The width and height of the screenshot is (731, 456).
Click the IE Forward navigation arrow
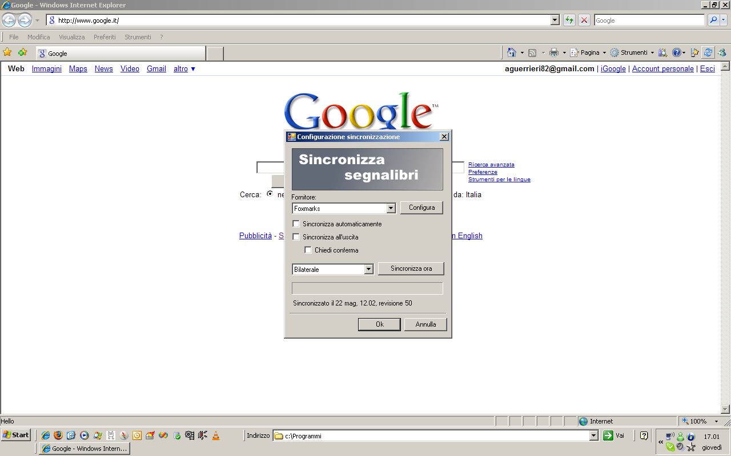click(x=25, y=21)
